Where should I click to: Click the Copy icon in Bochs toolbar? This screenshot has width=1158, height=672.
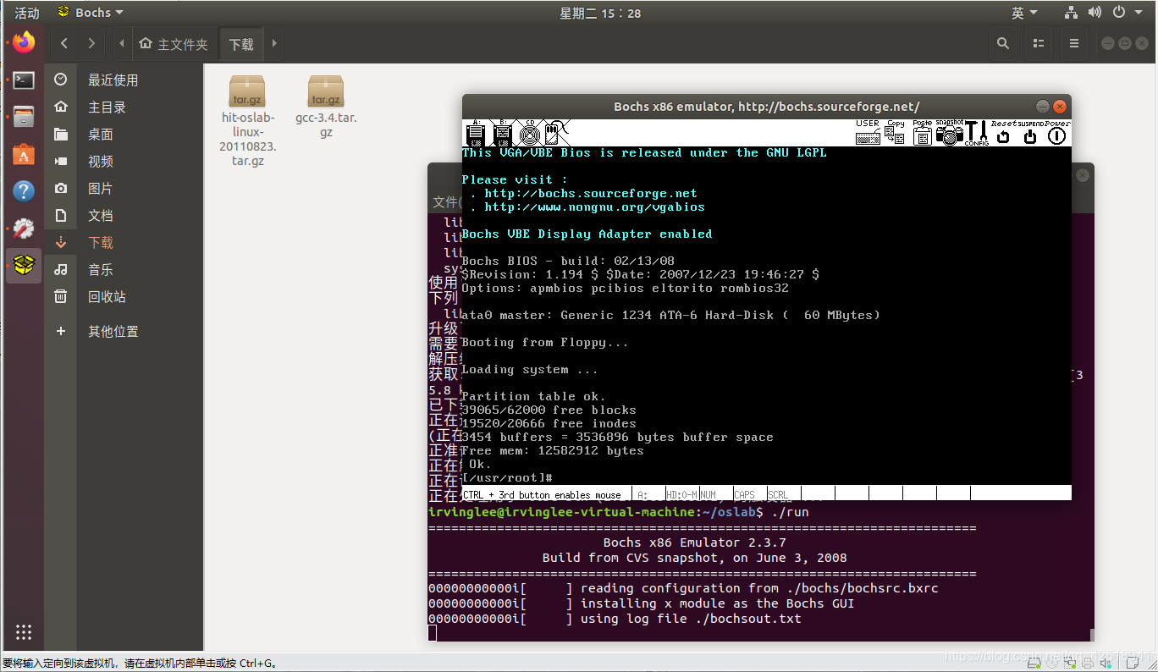tap(896, 133)
